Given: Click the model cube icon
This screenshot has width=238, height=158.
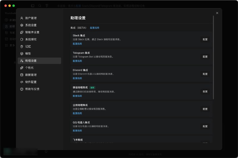Looking at the screenshot, I should click(x=22, y=54).
